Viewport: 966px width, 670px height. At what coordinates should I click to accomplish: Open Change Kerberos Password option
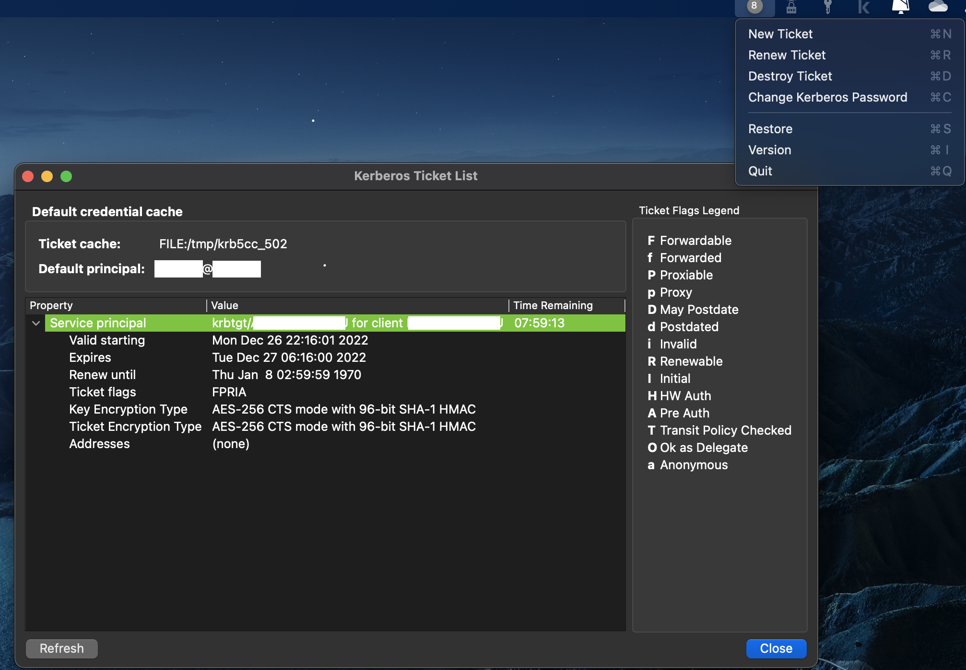827,97
